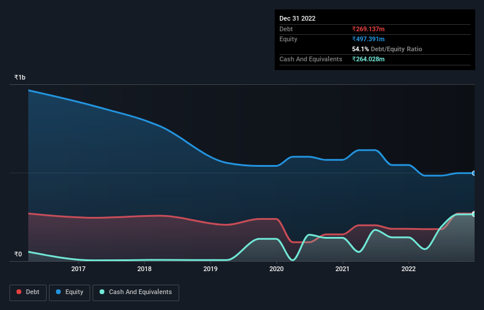Click the 2021 x-axis label

[343, 269]
